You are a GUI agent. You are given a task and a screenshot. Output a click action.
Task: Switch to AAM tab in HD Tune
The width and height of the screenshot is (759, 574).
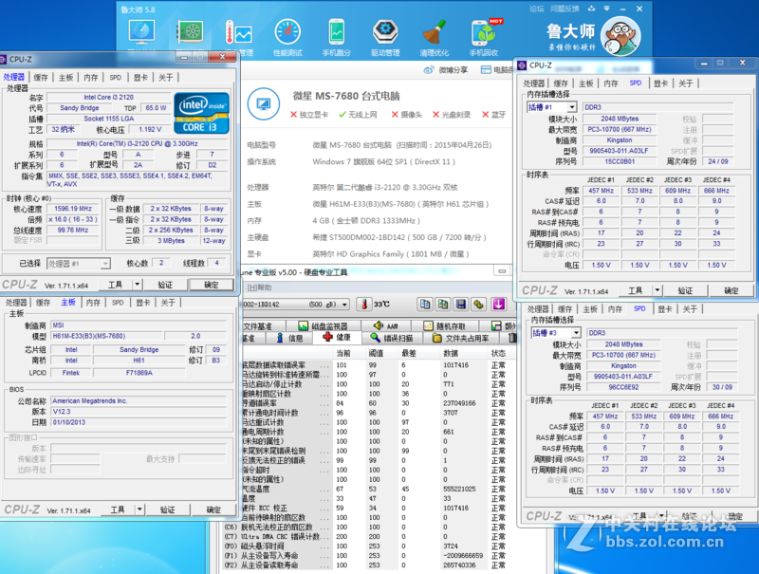tap(386, 325)
